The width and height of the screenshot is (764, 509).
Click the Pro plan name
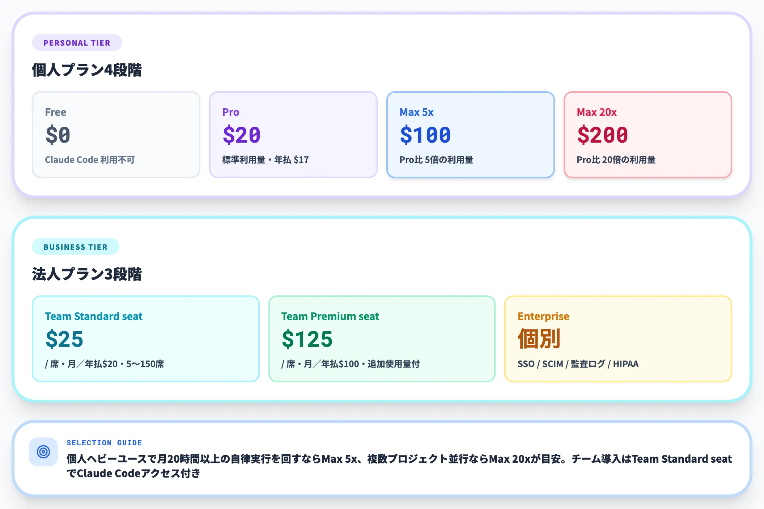231,112
